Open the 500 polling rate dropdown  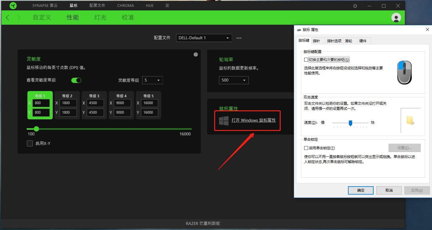point(234,80)
